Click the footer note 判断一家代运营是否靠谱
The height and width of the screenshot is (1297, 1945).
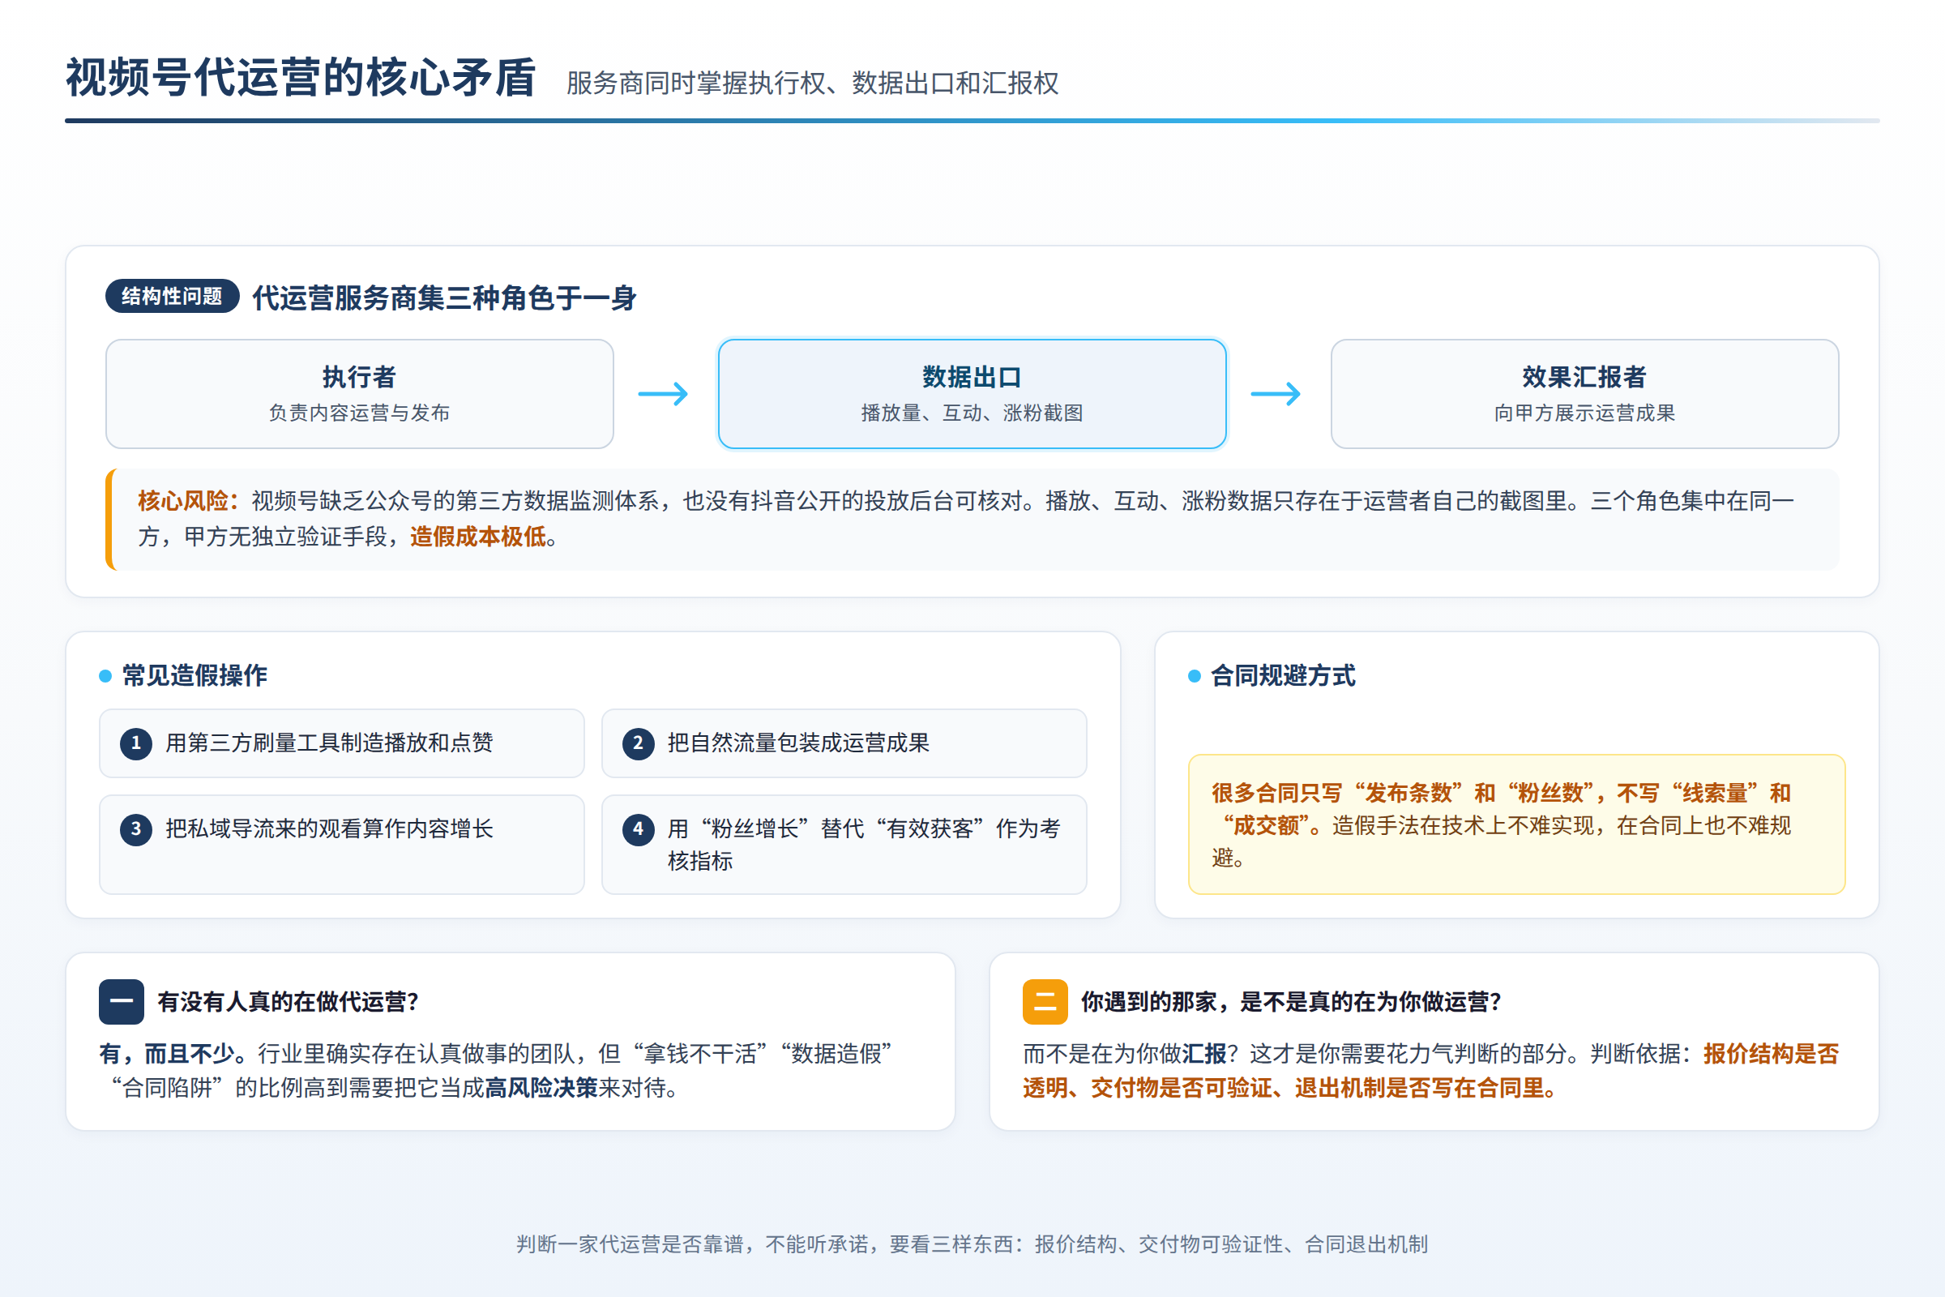tap(972, 1244)
